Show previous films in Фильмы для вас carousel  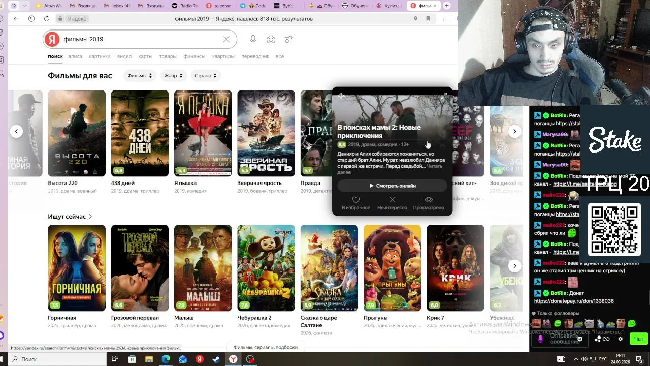pyautogui.click(x=16, y=131)
